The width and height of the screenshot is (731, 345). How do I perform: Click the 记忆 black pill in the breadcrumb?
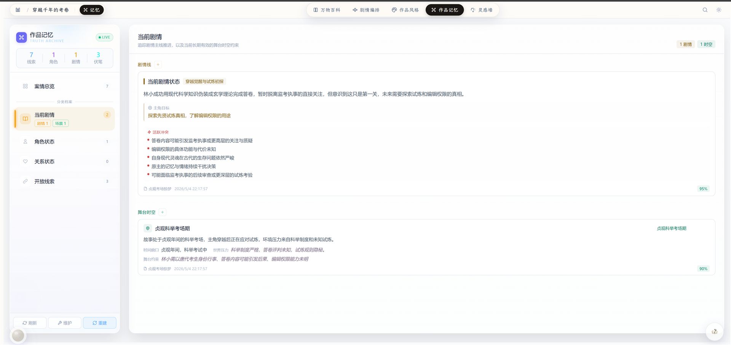(x=91, y=10)
